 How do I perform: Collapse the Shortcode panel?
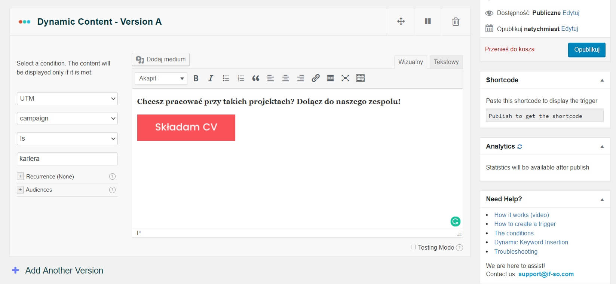point(602,80)
